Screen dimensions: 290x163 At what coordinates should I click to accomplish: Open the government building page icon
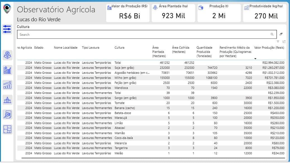8,100
